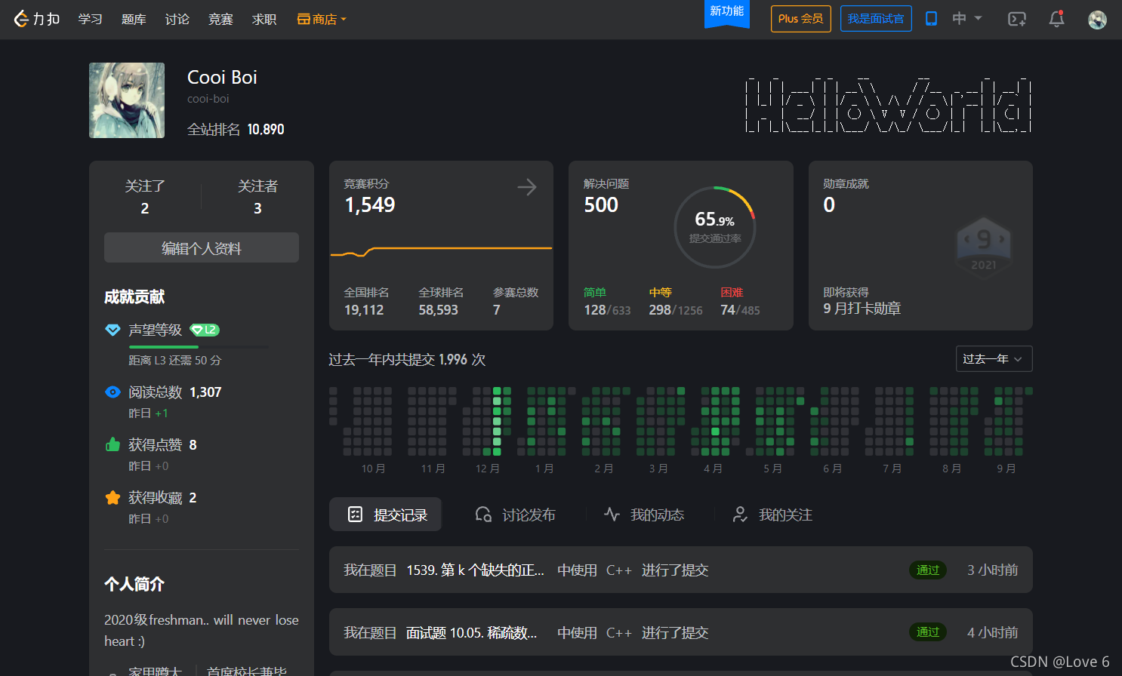1122x676 pixels.
Task: Click the 新功能 ribbon banner
Action: tap(726, 14)
